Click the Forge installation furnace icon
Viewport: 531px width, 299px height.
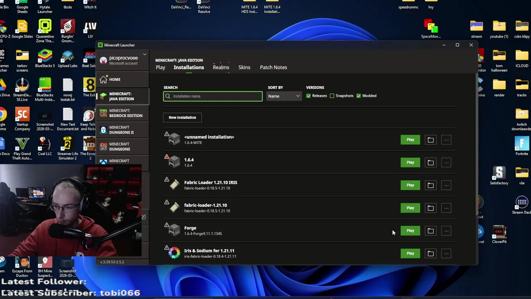175,230
